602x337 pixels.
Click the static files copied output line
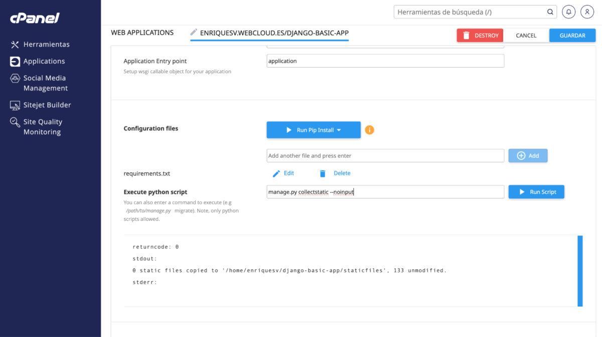tap(289, 270)
